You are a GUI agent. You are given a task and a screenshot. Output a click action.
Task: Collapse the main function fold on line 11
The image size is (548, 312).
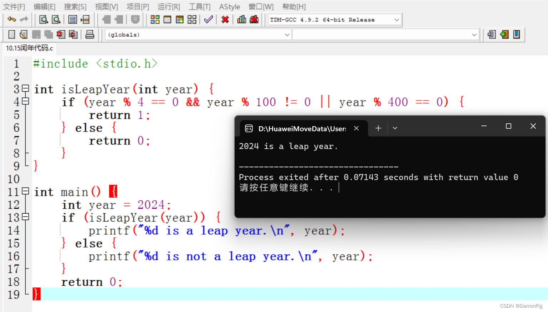point(25,191)
